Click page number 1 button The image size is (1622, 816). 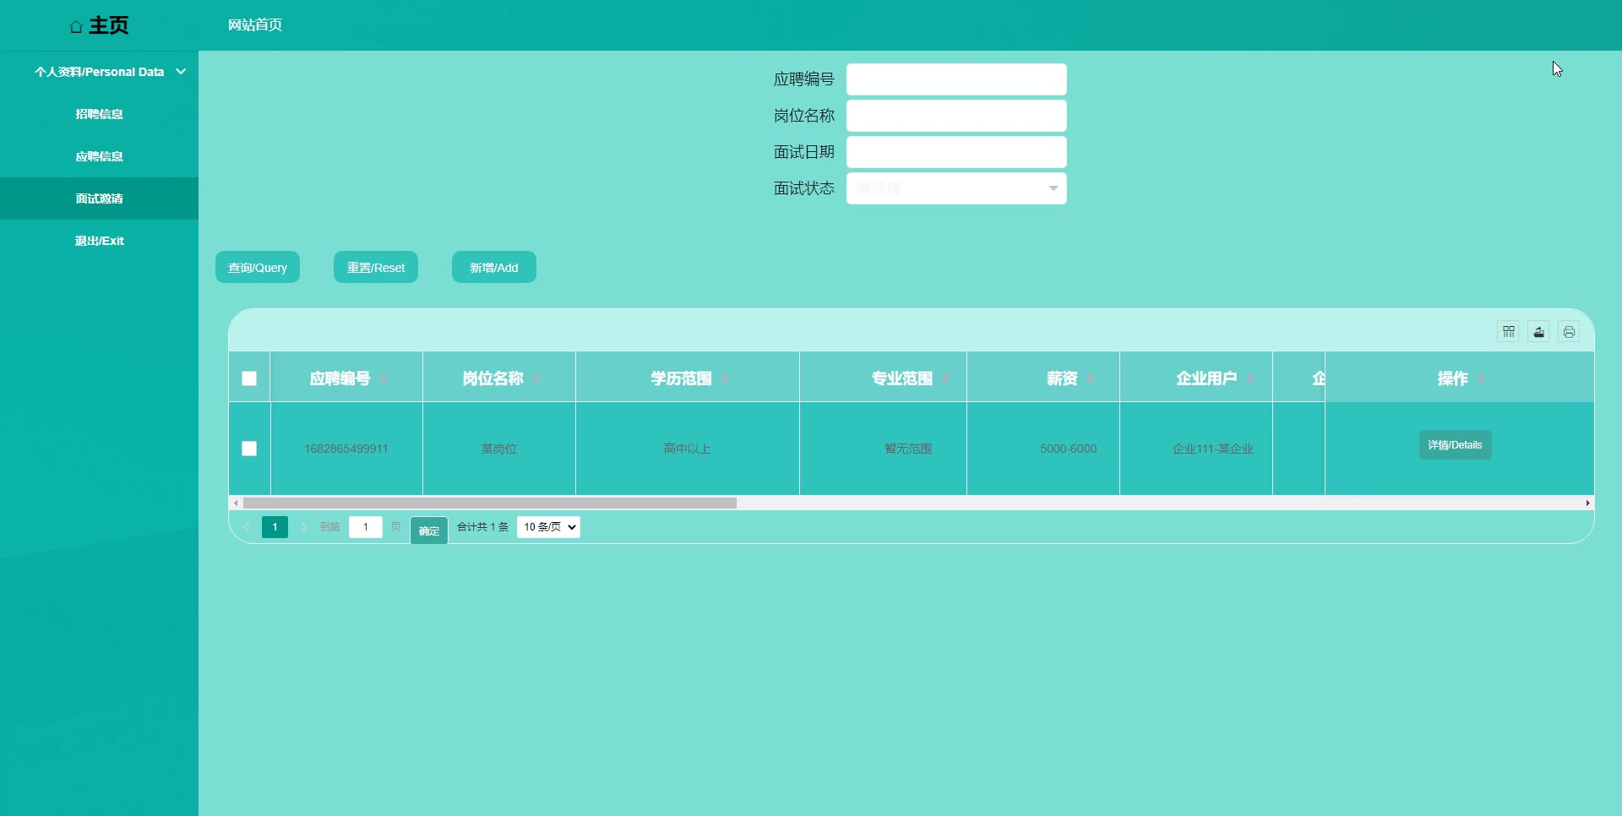pos(275,527)
